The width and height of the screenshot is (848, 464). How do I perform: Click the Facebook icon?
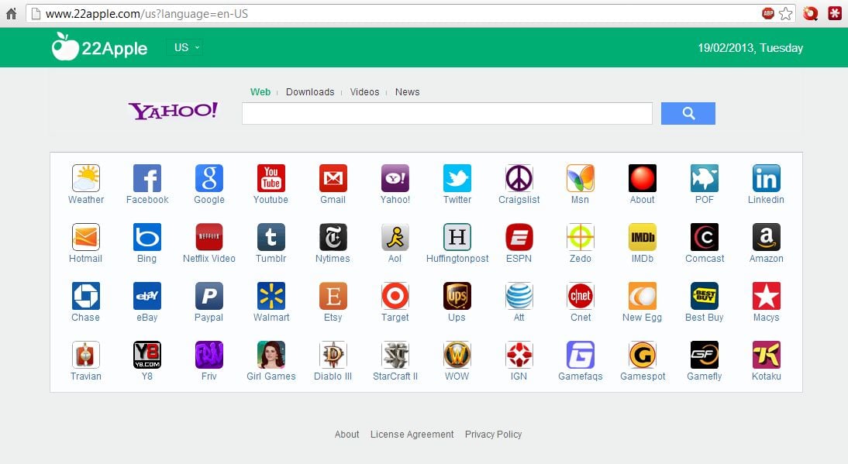[147, 178]
